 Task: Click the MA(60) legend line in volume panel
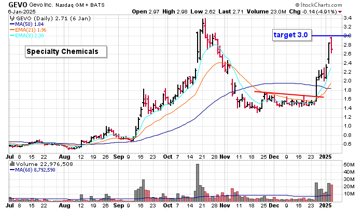point(12,170)
